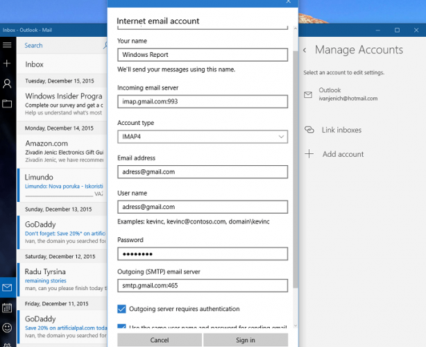This screenshot has height=347, width=426.
Task: Click the Email address field
Action: pyautogui.click(x=203, y=172)
